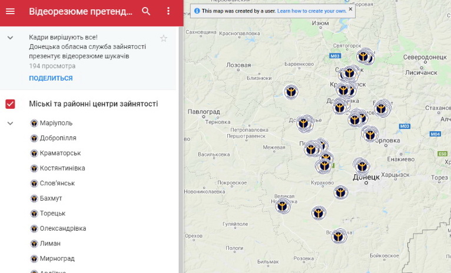This screenshot has width=451, height=273.
Task: Select Слов'янськ in the list
Action: click(57, 183)
